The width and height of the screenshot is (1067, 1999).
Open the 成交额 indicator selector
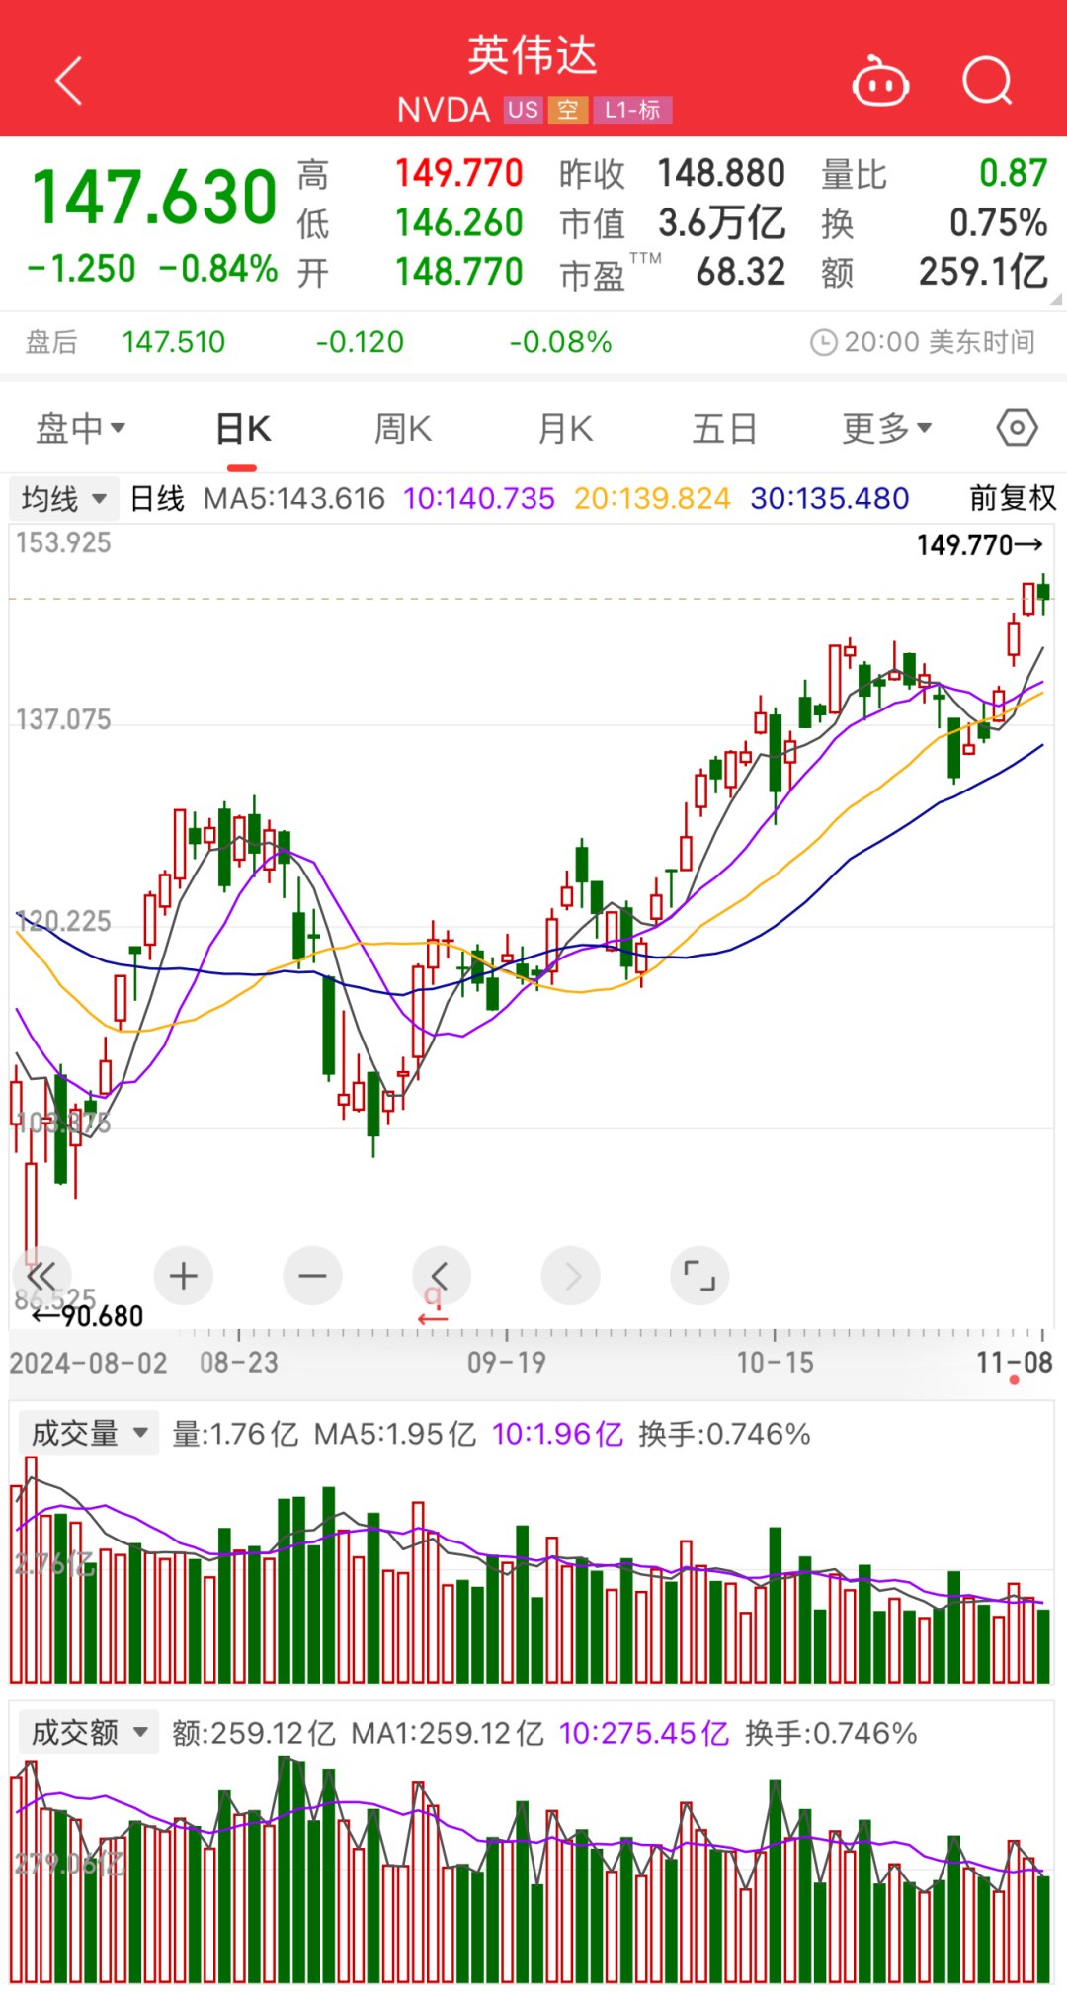pos(89,1732)
